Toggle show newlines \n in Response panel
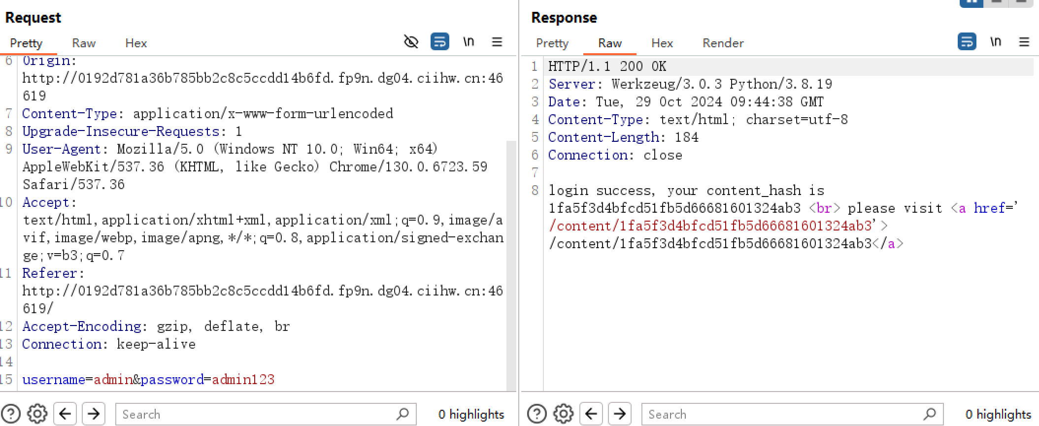The image size is (1039, 426). (996, 42)
